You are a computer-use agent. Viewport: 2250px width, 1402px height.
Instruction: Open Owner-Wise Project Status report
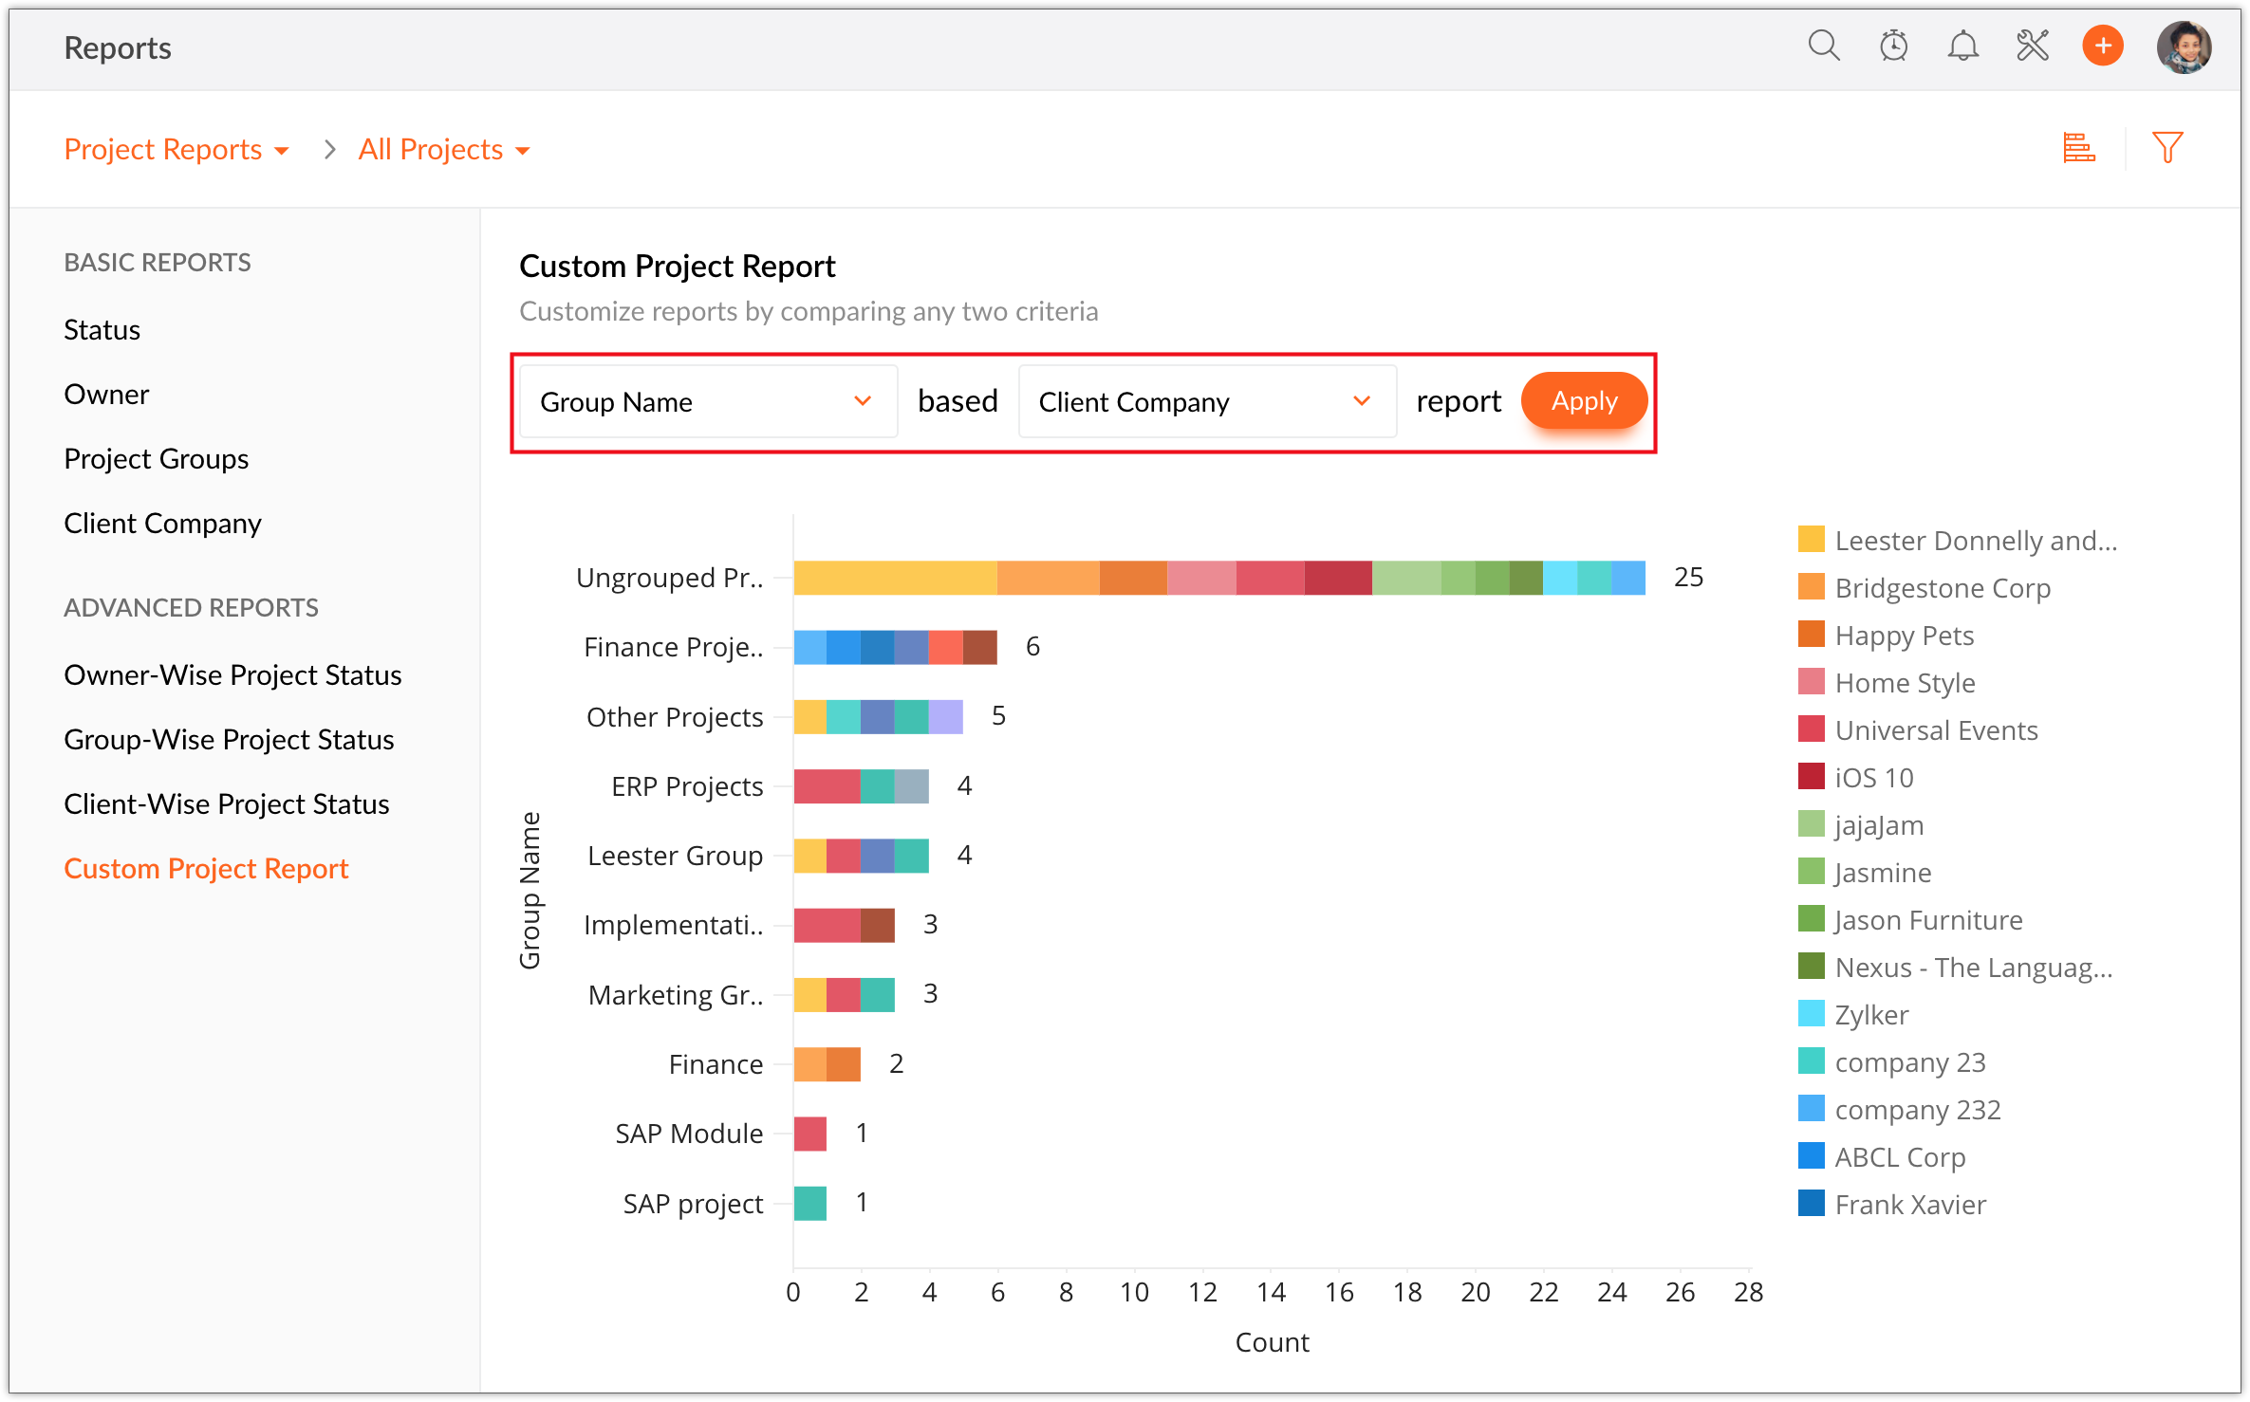click(232, 674)
